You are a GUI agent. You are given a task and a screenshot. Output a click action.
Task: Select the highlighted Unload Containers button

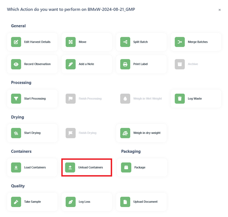[x=87, y=167]
